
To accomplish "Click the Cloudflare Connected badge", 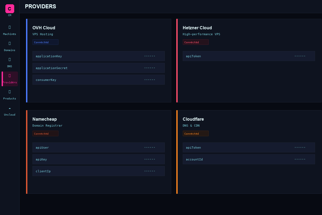I will click(196, 134).
